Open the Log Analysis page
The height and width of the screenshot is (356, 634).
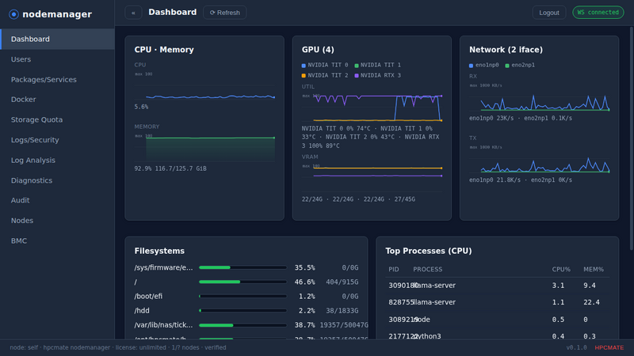click(57, 161)
